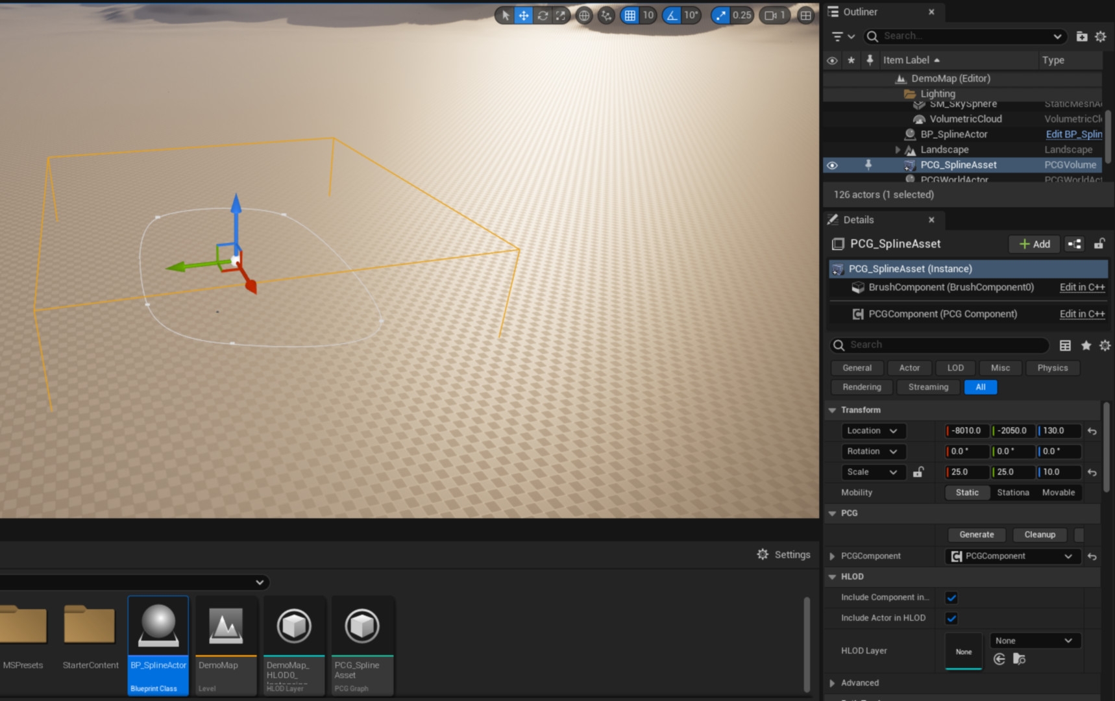1115x701 pixels.
Task: Expand the Landscape item in Outliner
Action: pyautogui.click(x=898, y=150)
